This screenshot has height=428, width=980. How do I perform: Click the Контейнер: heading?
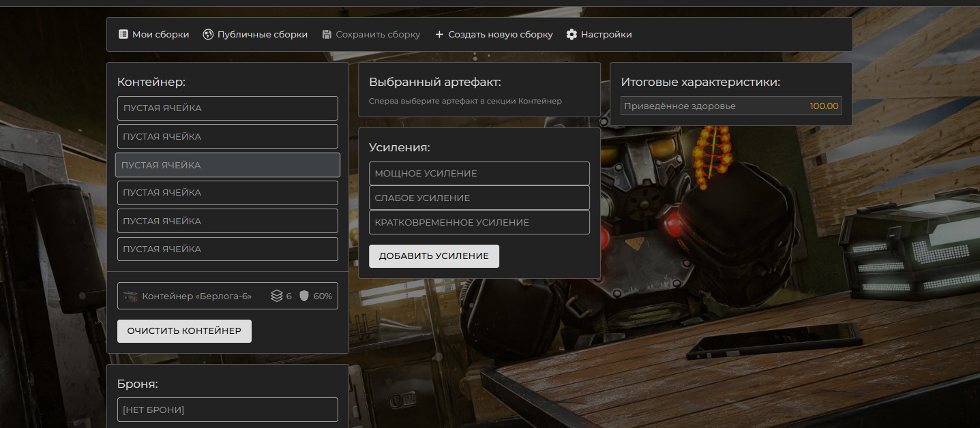click(151, 82)
